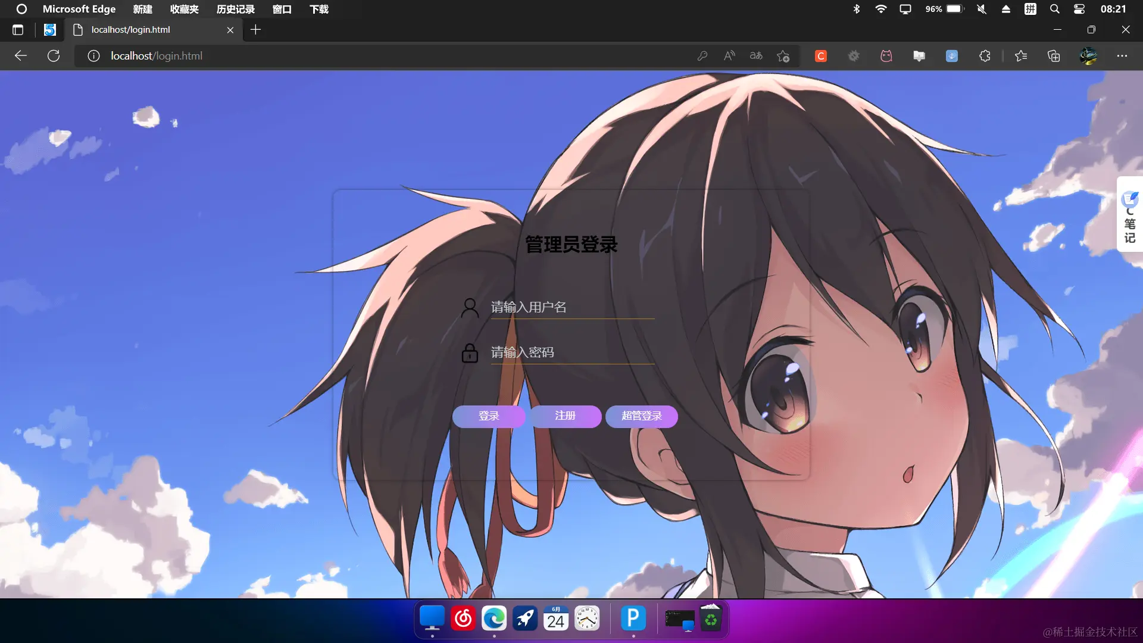Image resolution: width=1143 pixels, height=643 pixels.
Task: Click the browser refresh icon
Action: point(54,56)
